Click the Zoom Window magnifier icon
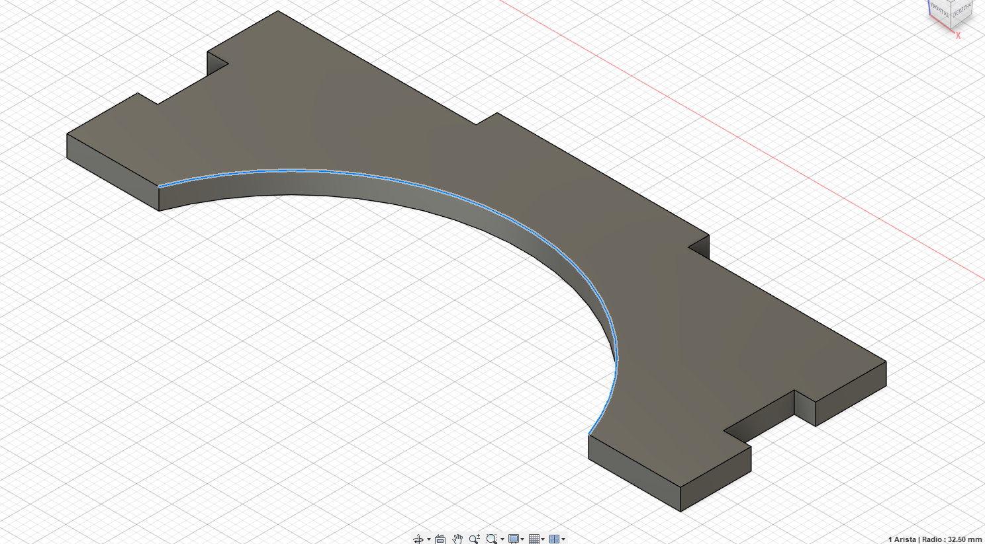Screen dimensions: 985x544 pos(491,539)
